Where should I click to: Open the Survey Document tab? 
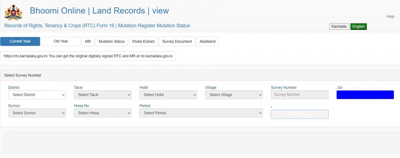tap(177, 42)
